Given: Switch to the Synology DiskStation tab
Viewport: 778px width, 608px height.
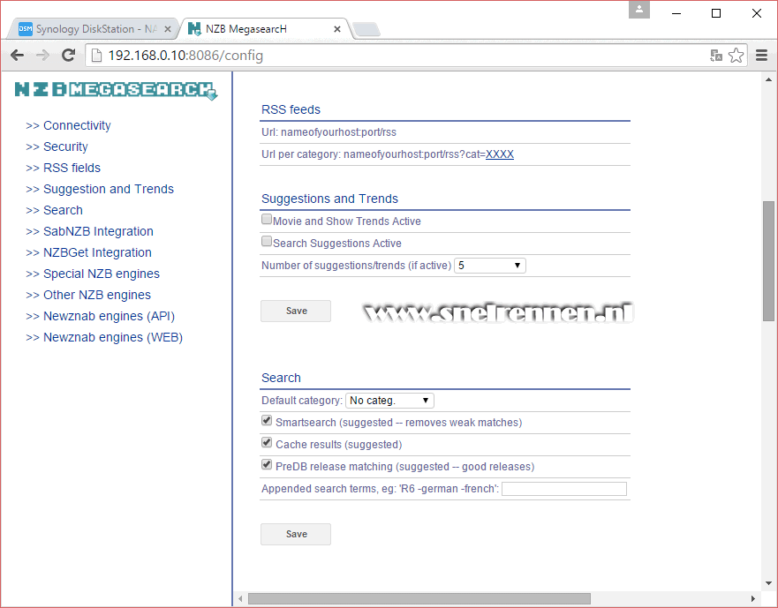Looking at the screenshot, I should [94, 29].
